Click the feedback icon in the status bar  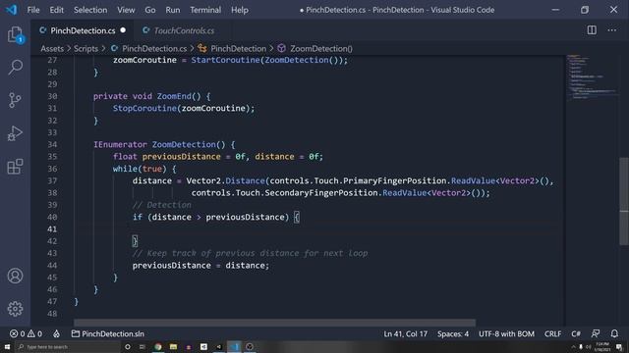coord(596,333)
